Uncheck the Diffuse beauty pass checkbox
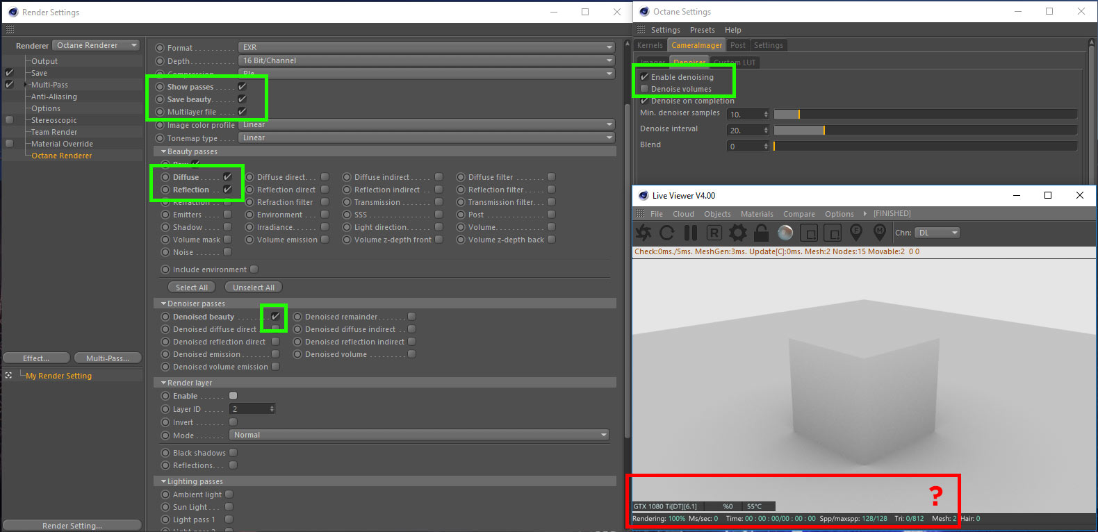This screenshot has width=1098, height=532. coord(227,177)
